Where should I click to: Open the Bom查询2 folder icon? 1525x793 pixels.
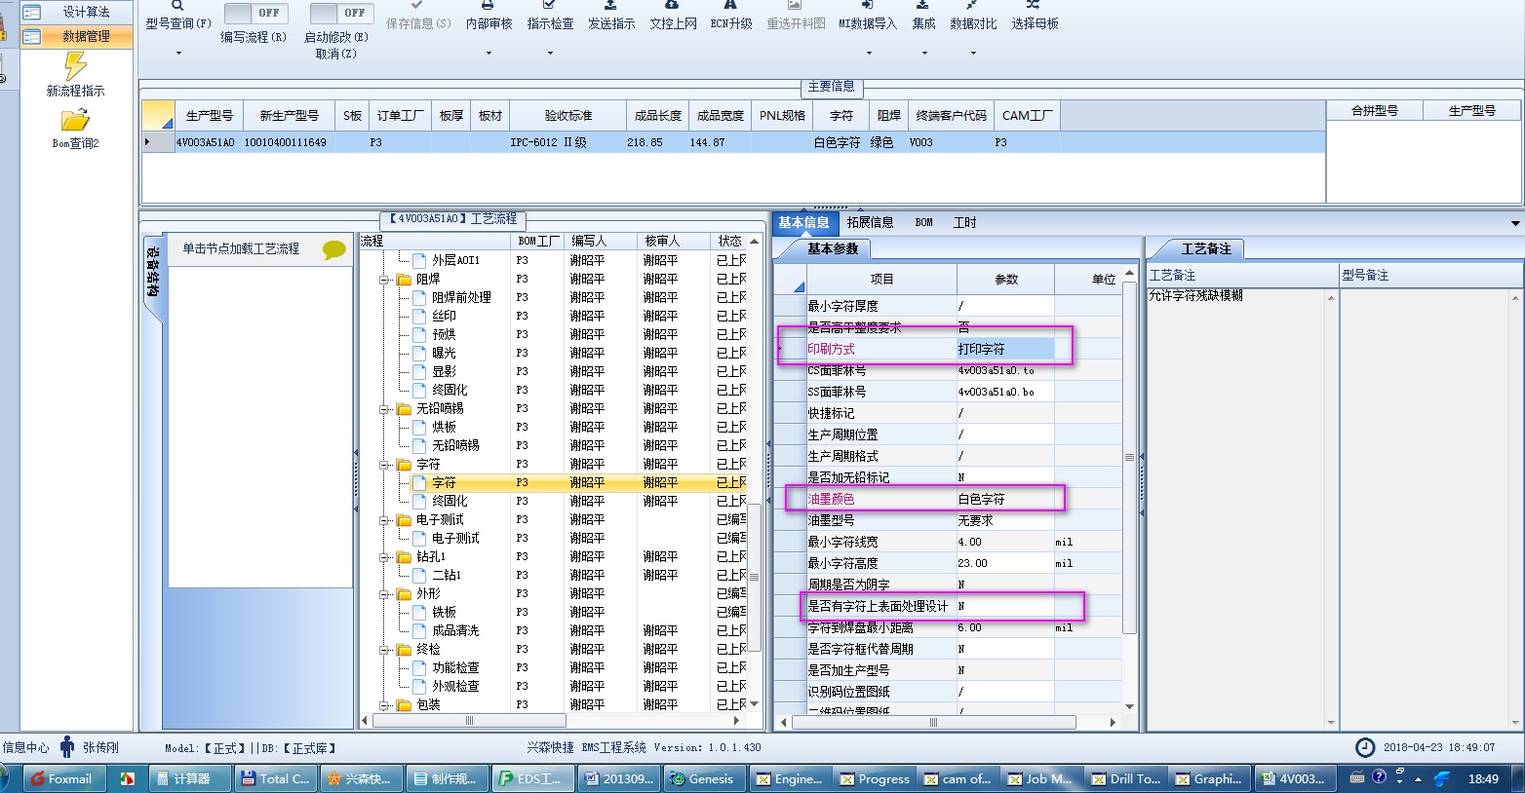point(75,120)
